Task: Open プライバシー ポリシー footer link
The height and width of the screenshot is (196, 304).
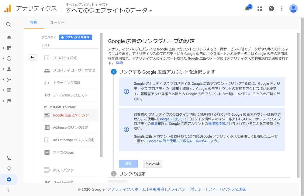Action: (x=186, y=189)
